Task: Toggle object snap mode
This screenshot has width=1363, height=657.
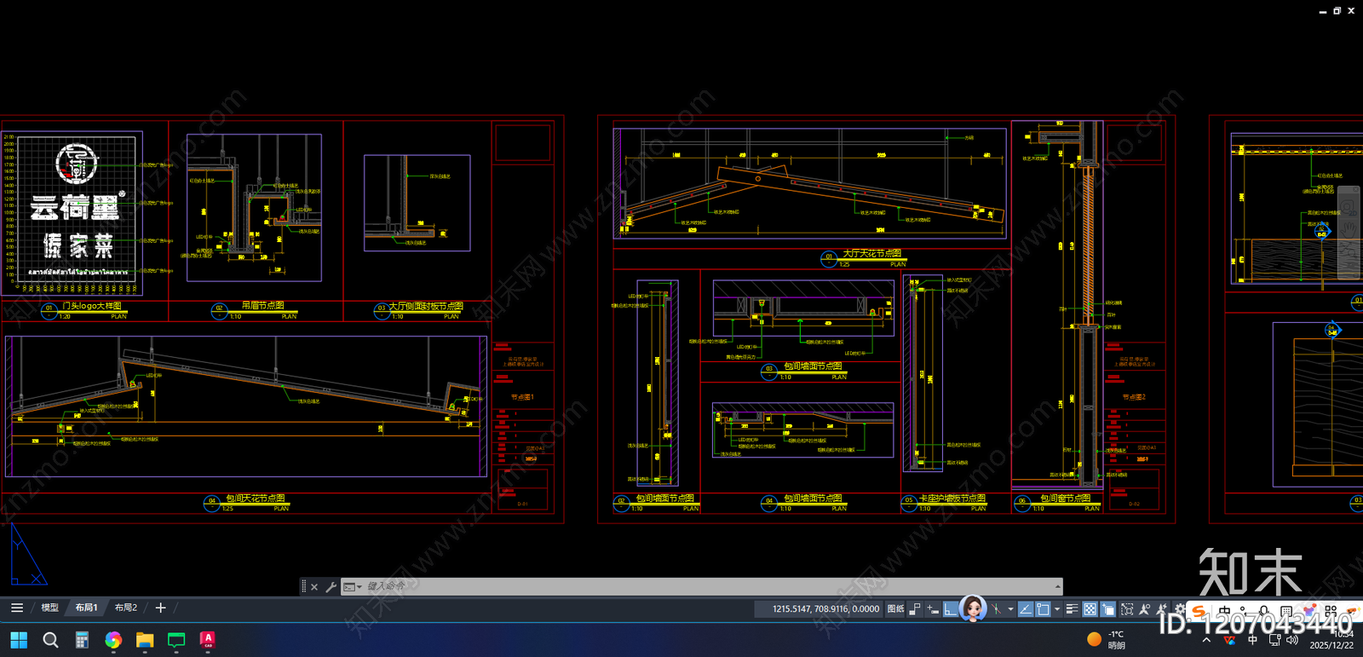Action: (1043, 608)
